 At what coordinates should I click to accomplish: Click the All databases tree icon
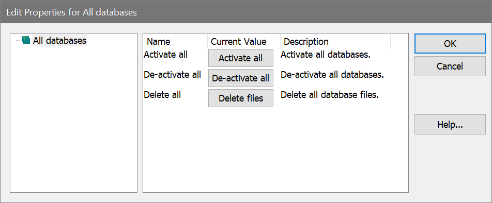[26, 40]
